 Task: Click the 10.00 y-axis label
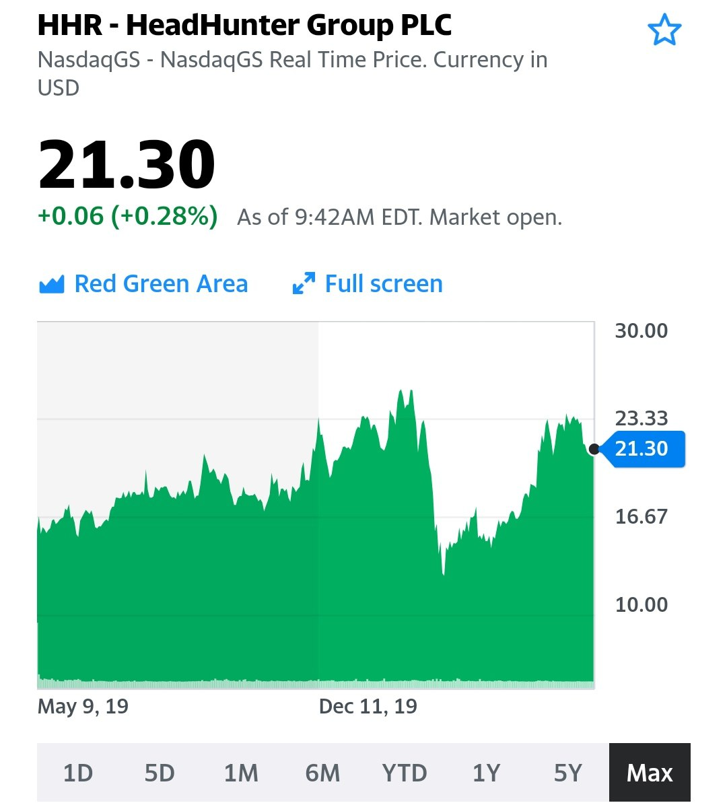click(x=642, y=605)
